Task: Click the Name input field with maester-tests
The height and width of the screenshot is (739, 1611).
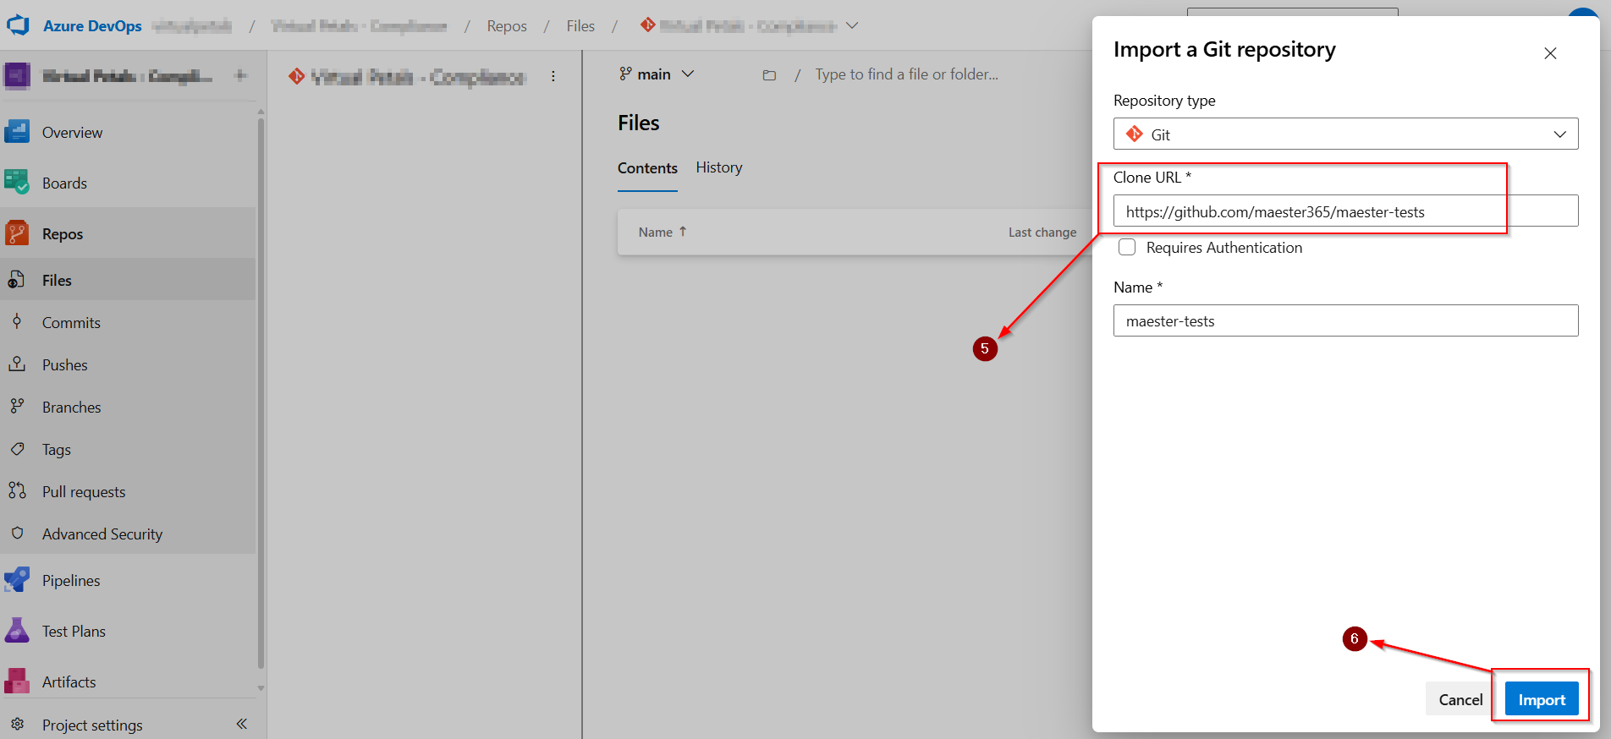Action: click(1345, 320)
